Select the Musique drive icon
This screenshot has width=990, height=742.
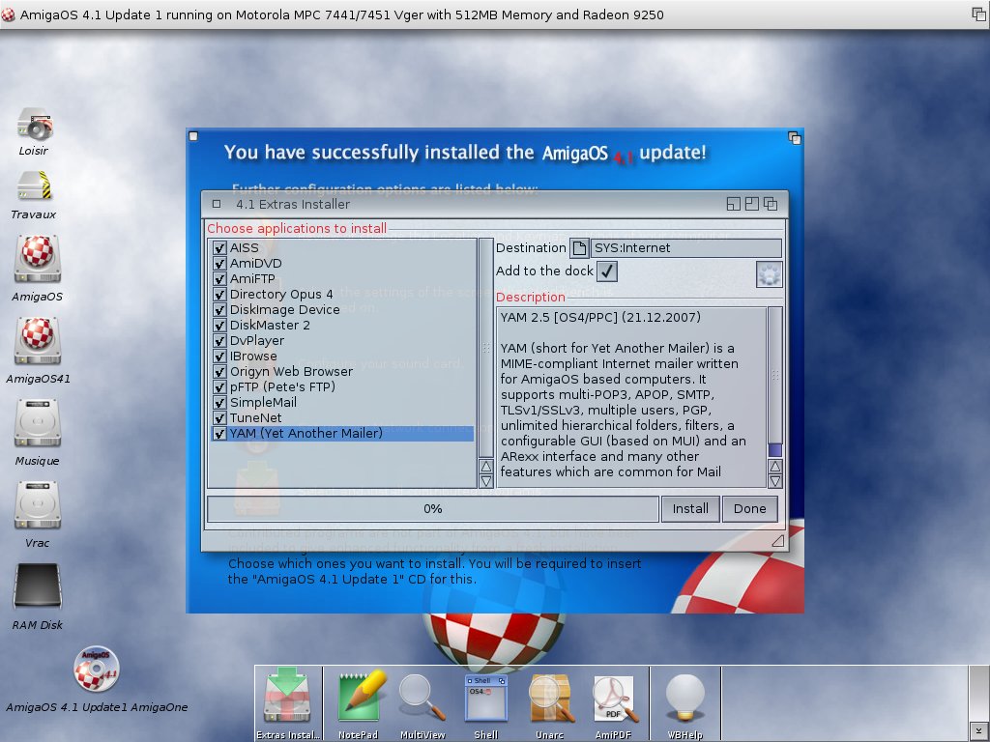point(38,423)
